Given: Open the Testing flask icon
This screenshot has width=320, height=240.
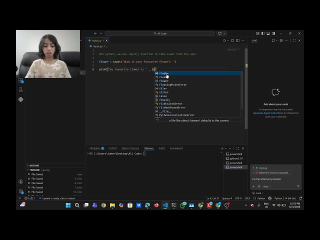Looking at the screenshot, I should [21, 90].
